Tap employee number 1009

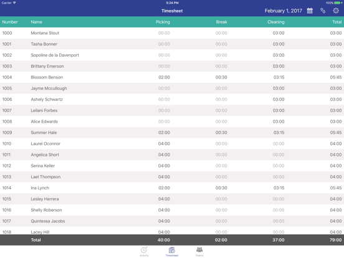point(7,133)
